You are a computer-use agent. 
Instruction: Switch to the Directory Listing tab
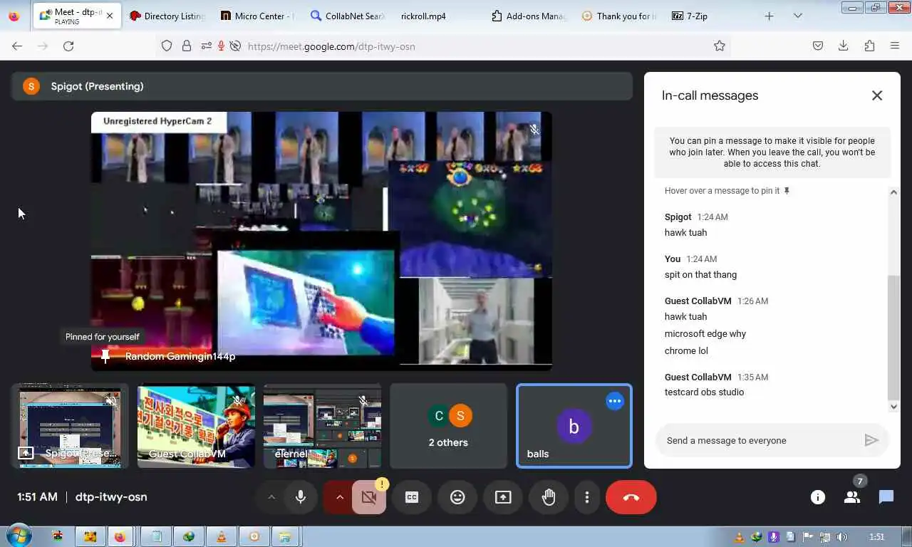point(167,16)
